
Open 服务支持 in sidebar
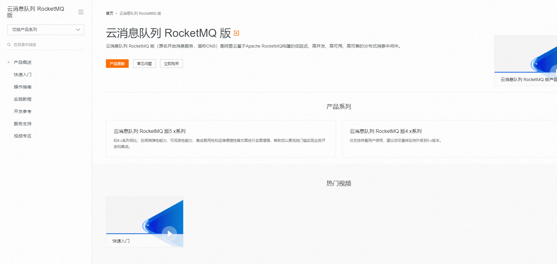(23, 124)
